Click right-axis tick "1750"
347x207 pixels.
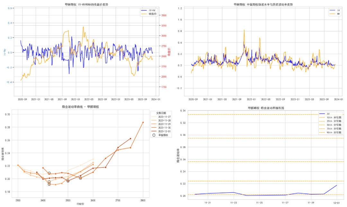click(164, 87)
